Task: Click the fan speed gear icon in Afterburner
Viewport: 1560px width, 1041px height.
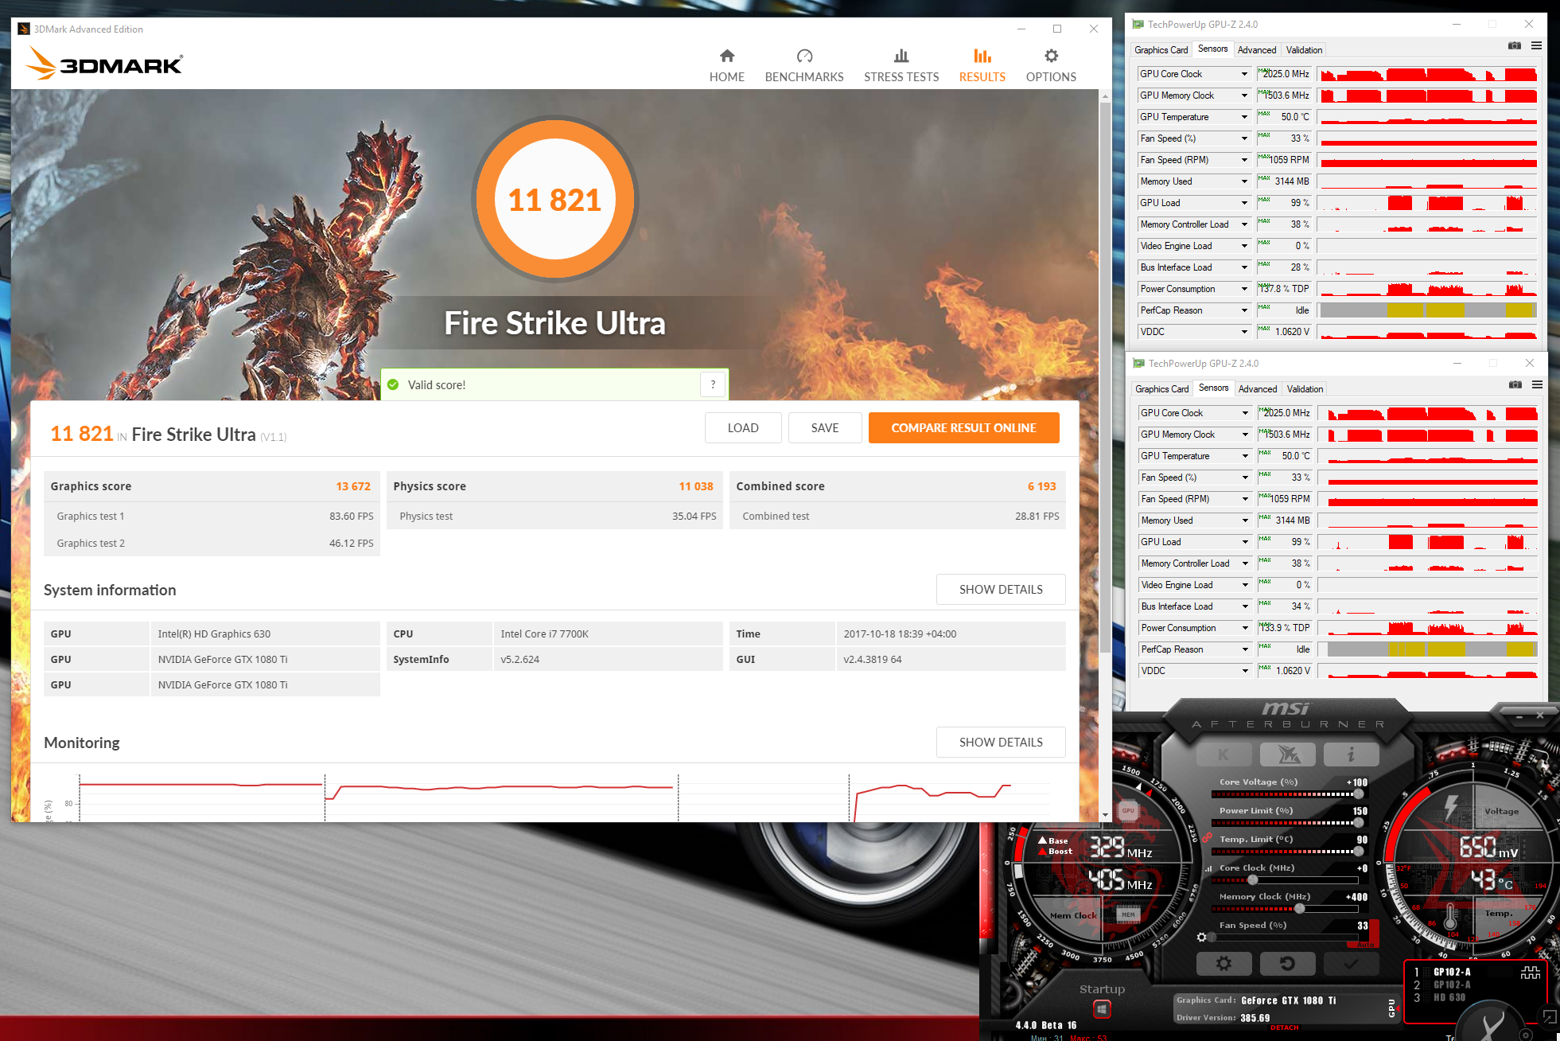Action: 1201,938
